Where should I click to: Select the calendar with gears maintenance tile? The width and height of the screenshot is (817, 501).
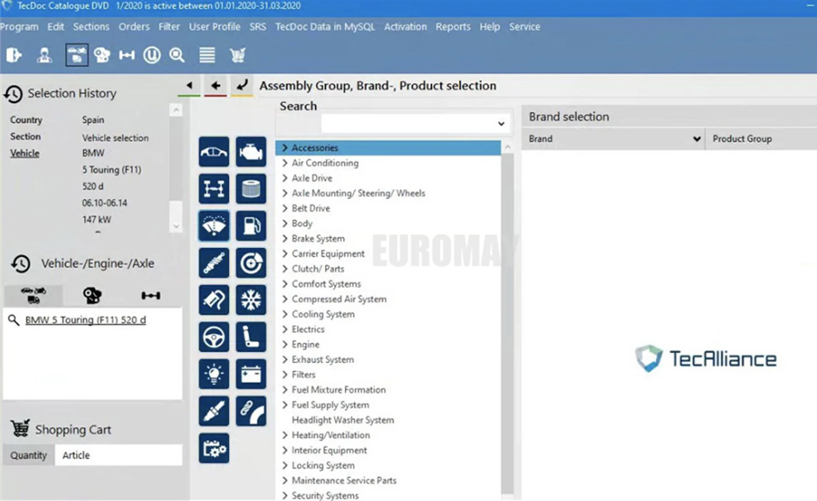214,449
